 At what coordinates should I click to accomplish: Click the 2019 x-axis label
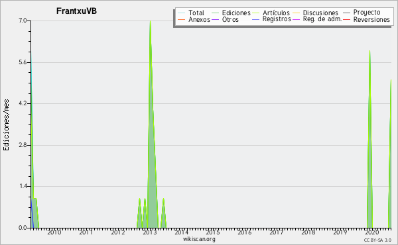click(x=340, y=232)
